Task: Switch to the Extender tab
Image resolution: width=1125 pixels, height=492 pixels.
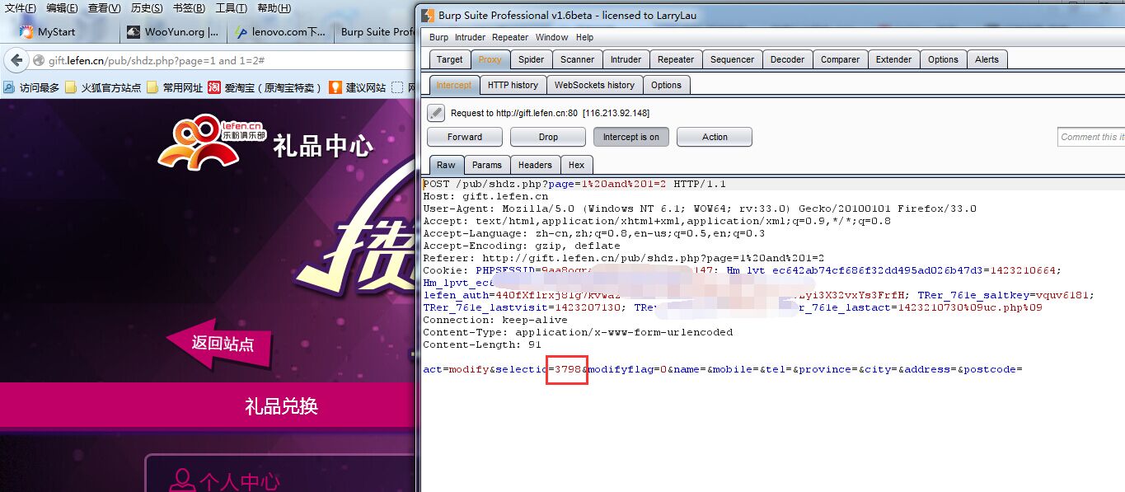Action: (x=893, y=59)
